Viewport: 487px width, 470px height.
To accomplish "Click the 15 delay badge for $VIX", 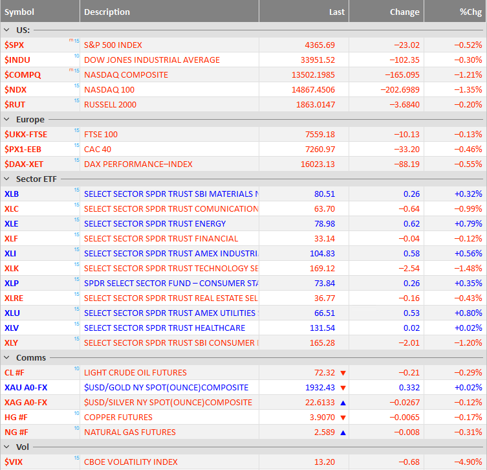I will click(x=77, y=458).
